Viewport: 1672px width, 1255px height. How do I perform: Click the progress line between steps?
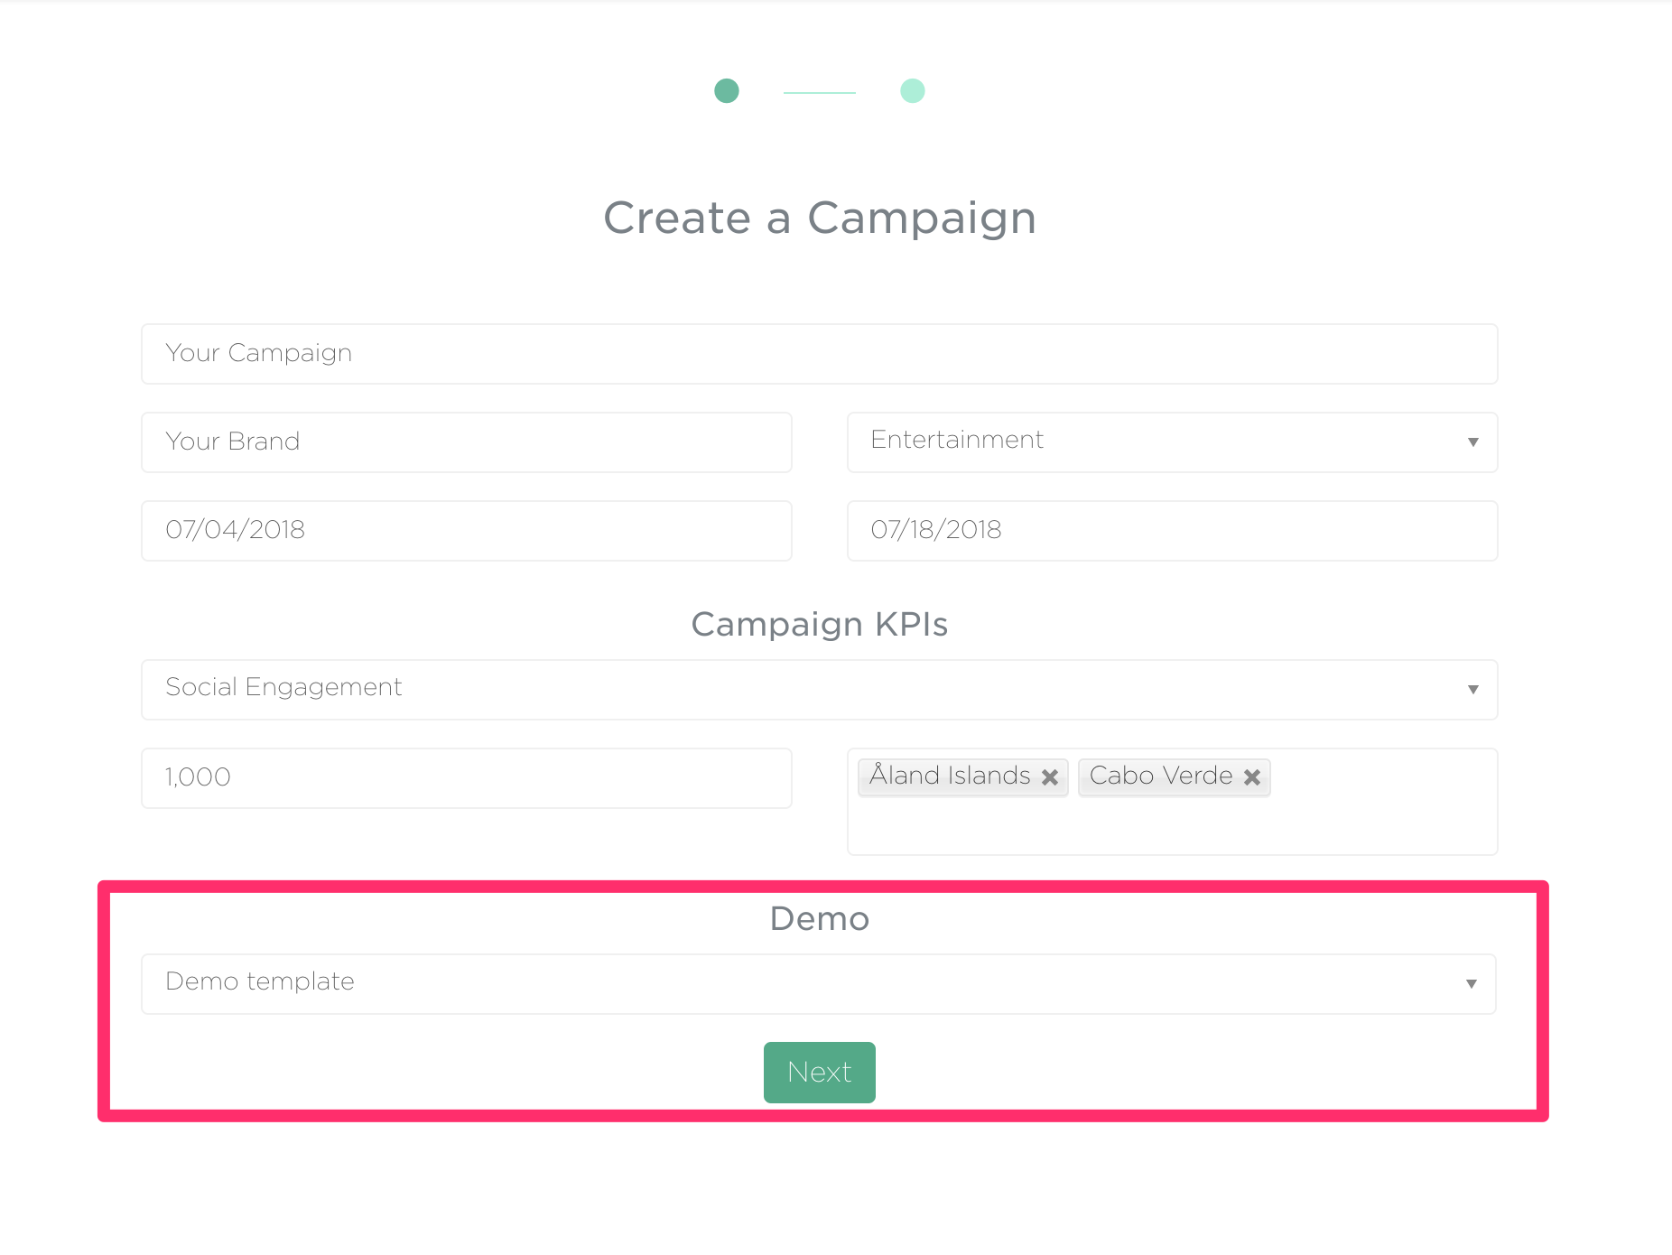tap(820, 92)
